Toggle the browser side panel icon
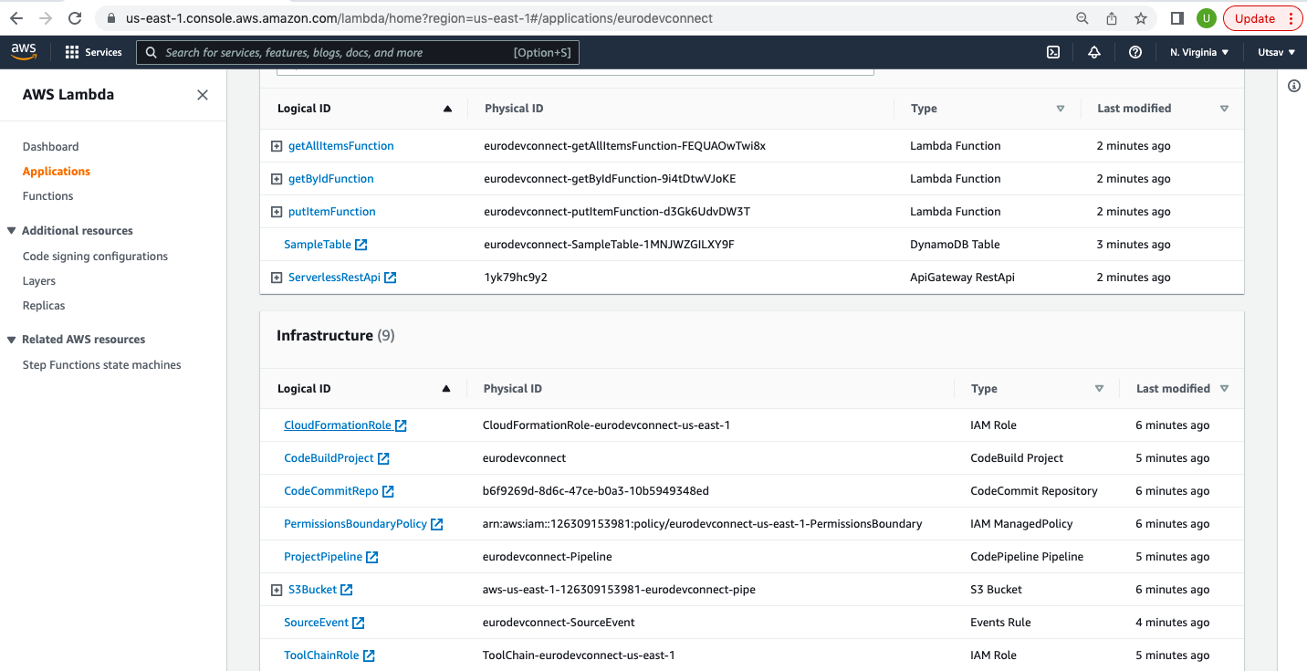Image resolution: width=1307 pixels, height=671 pixels. click(x=1177, y=18)
